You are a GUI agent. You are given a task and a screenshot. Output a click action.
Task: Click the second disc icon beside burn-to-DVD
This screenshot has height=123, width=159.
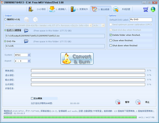coord(36,19)
